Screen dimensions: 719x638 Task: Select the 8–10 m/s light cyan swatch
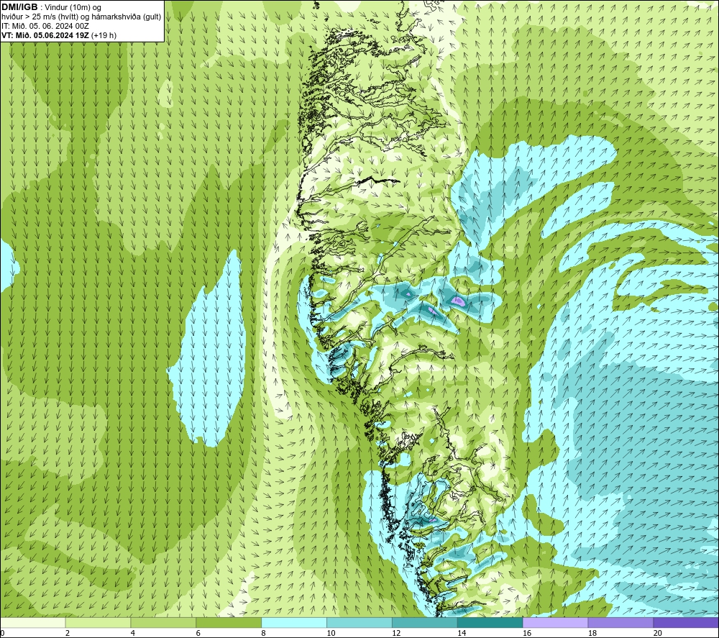pos(294,622)
